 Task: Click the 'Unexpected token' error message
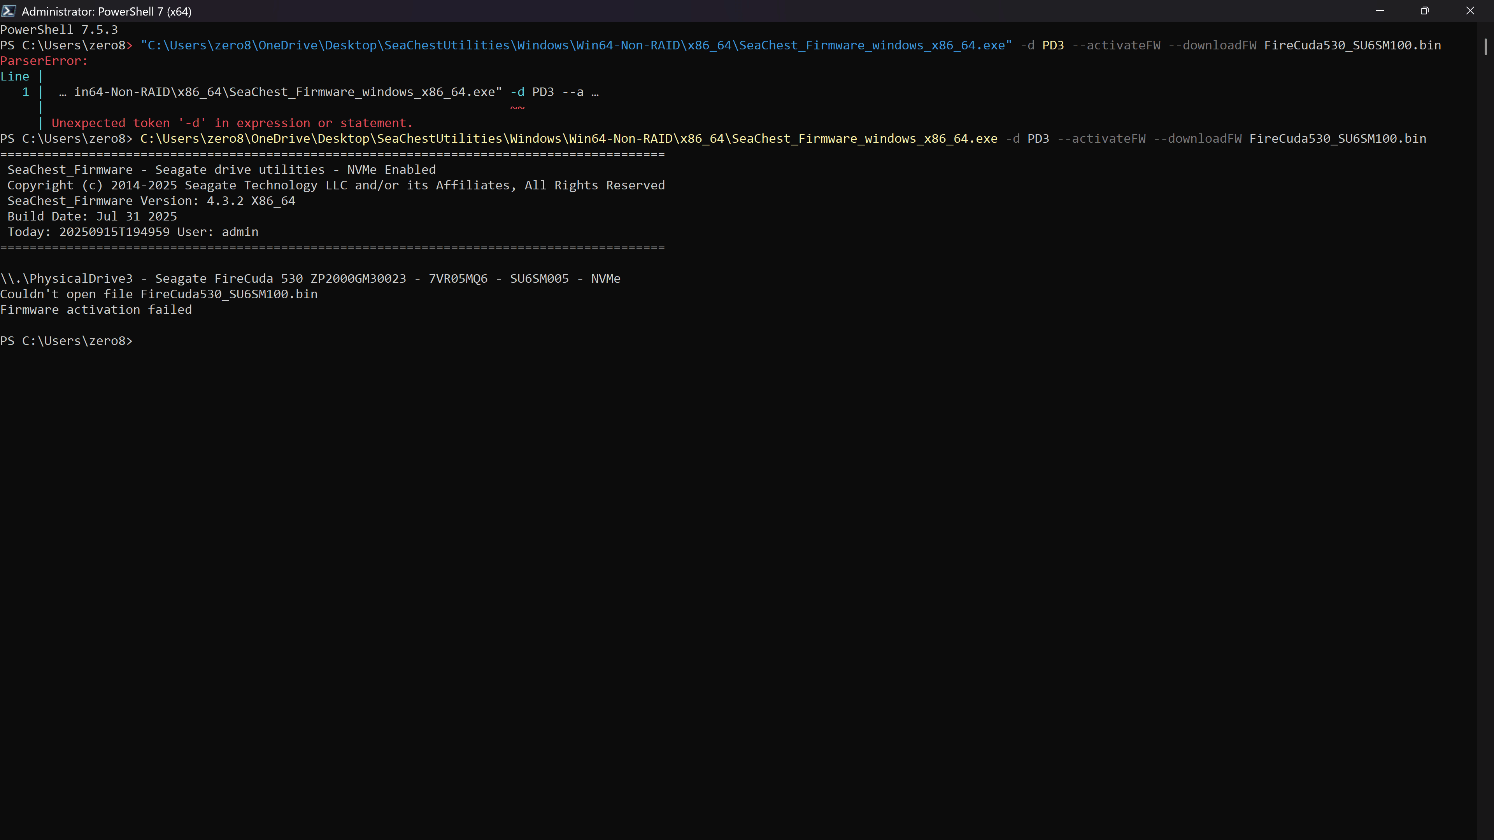[232, 123]
